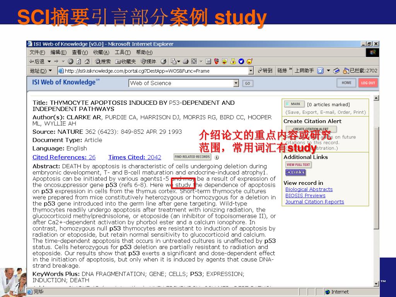Open the 帮助(H) menu
Image resolution: width=396 pixels, height=297 pixels.
click(144, 52)
